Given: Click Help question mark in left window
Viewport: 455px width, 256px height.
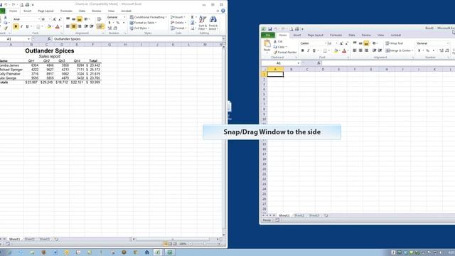Looking at the screenshot, I should pyautogui.click(x=223, y=11).
